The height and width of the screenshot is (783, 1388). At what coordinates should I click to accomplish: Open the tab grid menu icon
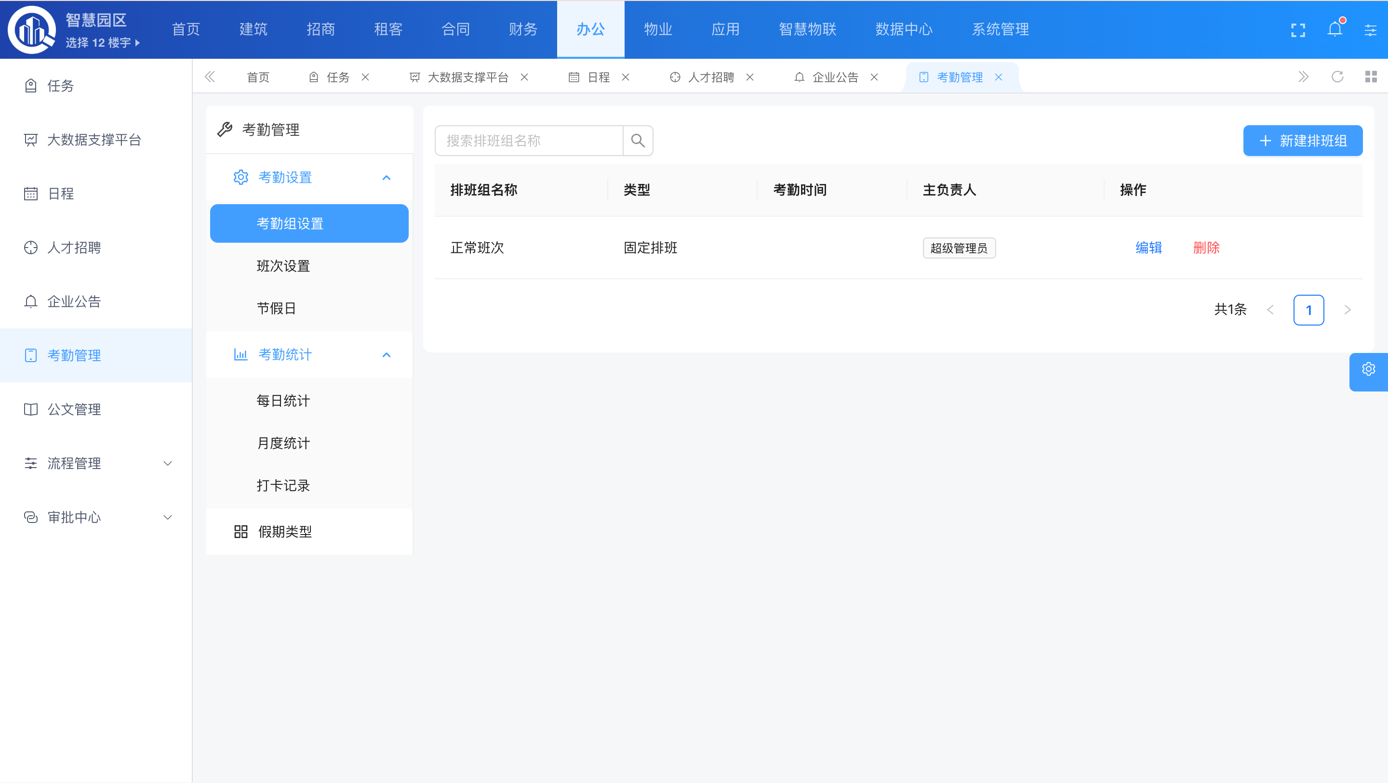pos(1371,77)
